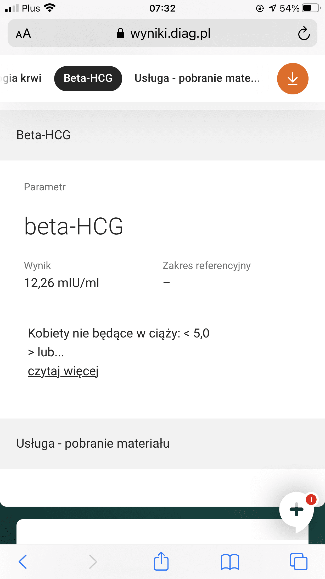
Task: Tap the red notification badge on chat
Action: point(311,500)
